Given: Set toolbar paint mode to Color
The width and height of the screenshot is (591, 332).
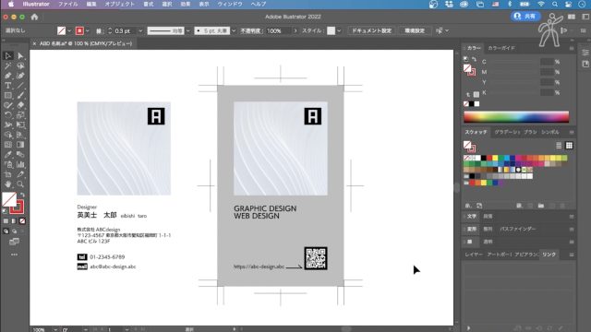Looking at the screenshot, I should tap(6, 221).
